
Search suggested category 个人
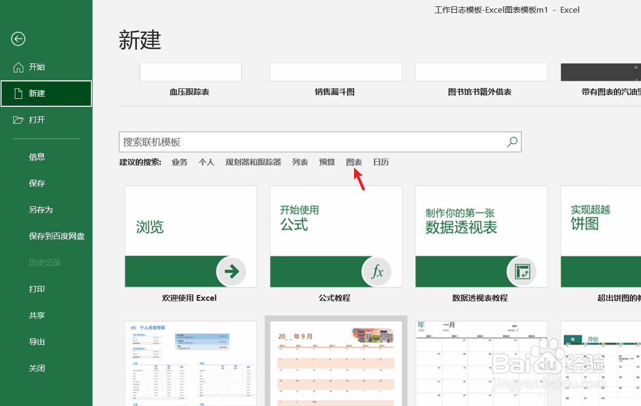[207, 162]
